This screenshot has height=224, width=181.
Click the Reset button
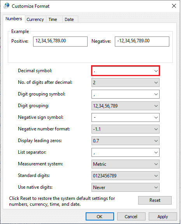pos(155,200)
